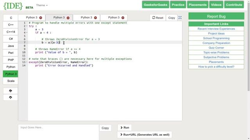
Task: Open Recent Interview Experiences link
Action: point(216,29)
